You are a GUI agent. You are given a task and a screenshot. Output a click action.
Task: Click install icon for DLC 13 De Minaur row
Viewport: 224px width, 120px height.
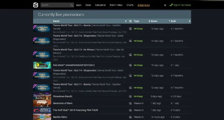point(130,55)
